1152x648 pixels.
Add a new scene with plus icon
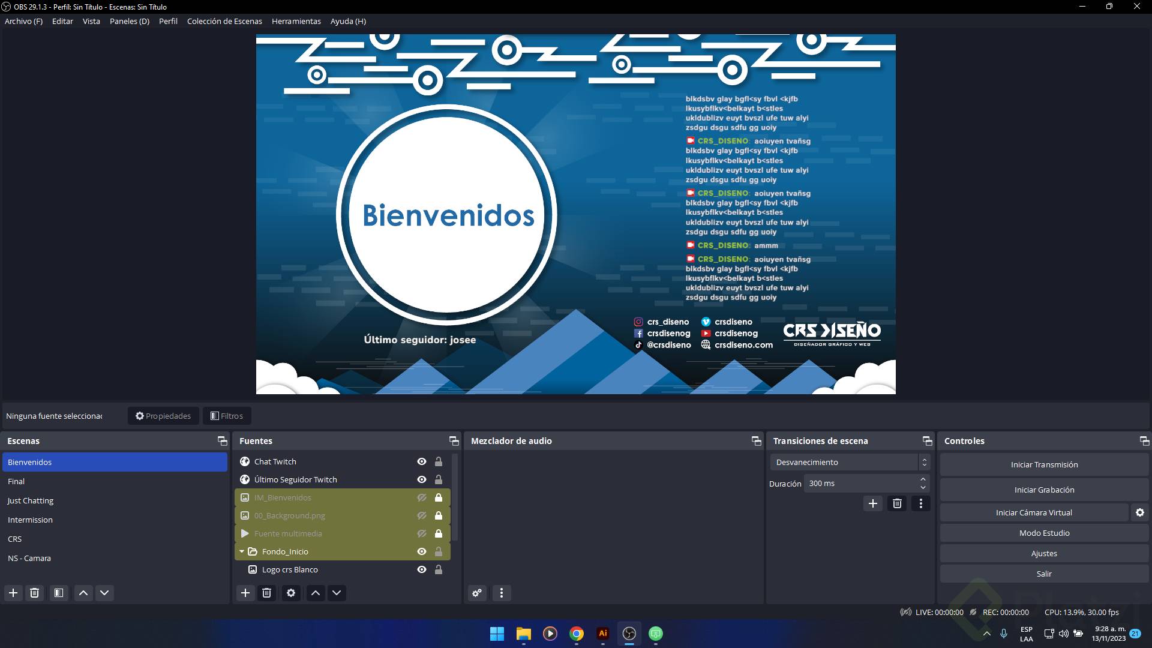(13, 593)
